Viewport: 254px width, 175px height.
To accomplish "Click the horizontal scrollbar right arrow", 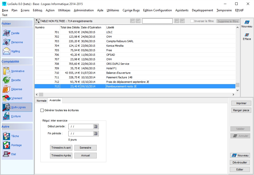I will point(233,94).
